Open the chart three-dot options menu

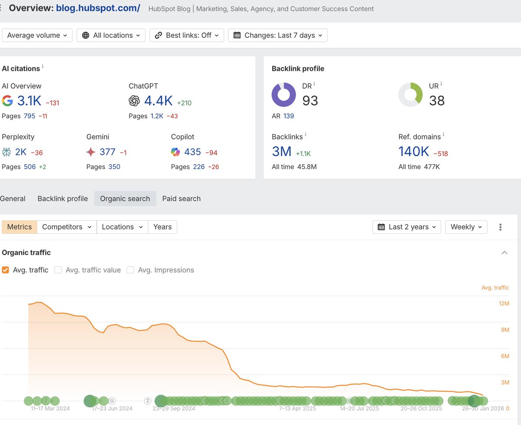[501, 227]
